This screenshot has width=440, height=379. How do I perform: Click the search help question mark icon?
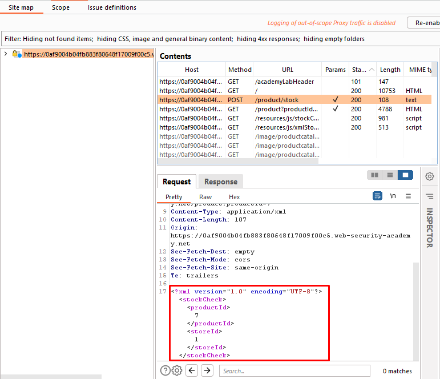[x=165, y=370]
